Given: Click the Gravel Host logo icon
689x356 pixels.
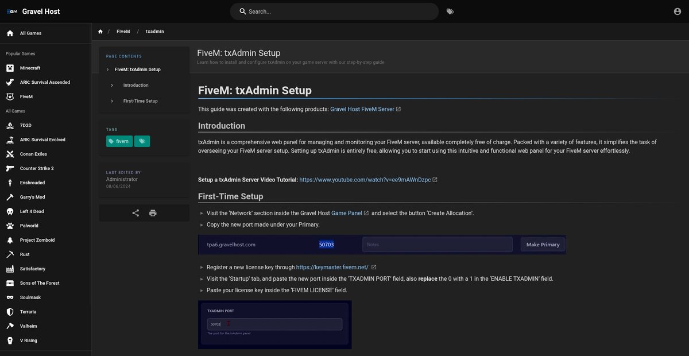Looking at the screenshot, I should coord(11,11).
